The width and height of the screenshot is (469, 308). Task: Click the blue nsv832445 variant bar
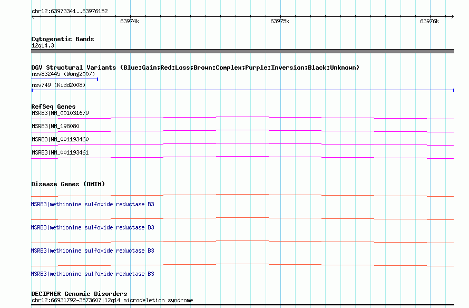pos(65,79)
